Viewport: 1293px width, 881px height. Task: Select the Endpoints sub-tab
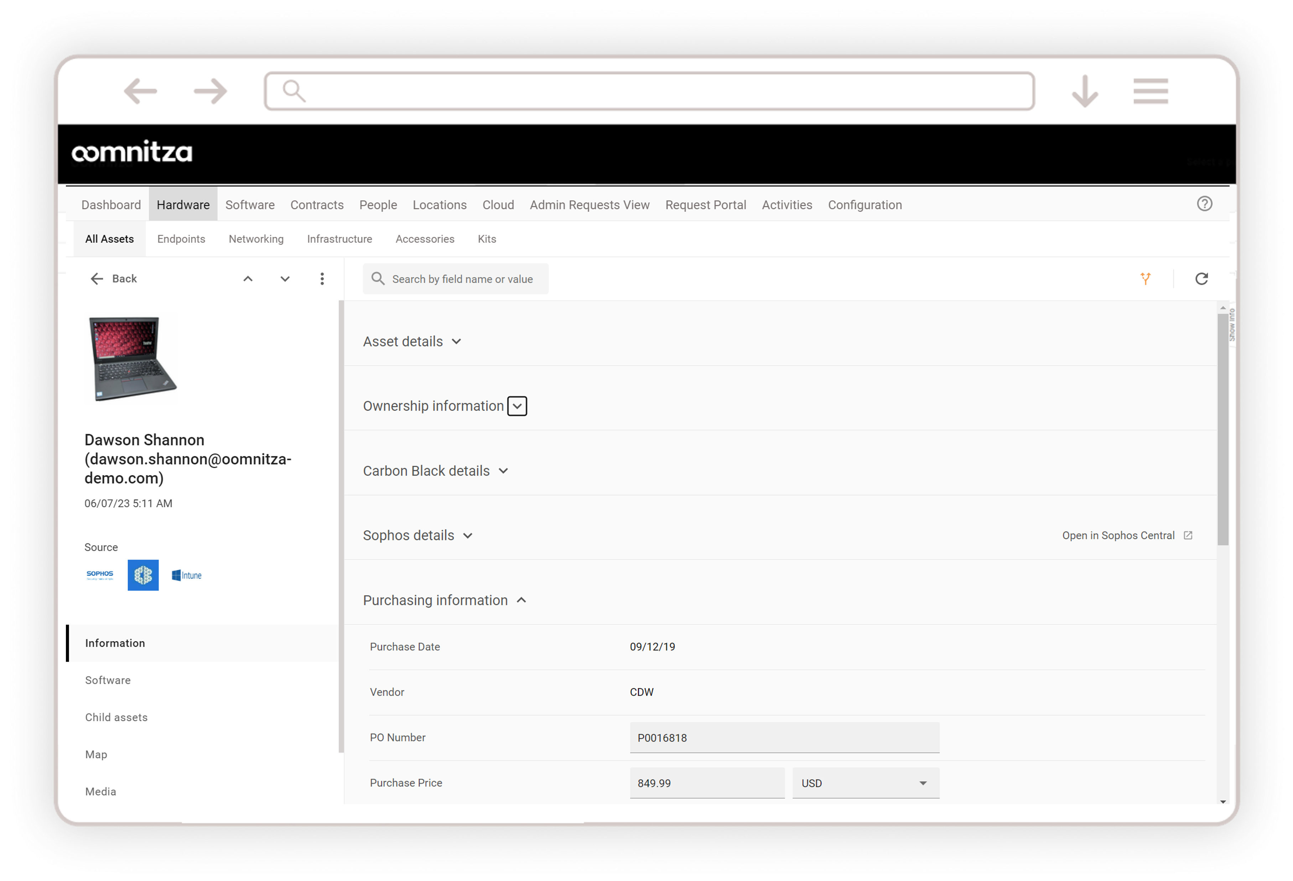(181, 239)
